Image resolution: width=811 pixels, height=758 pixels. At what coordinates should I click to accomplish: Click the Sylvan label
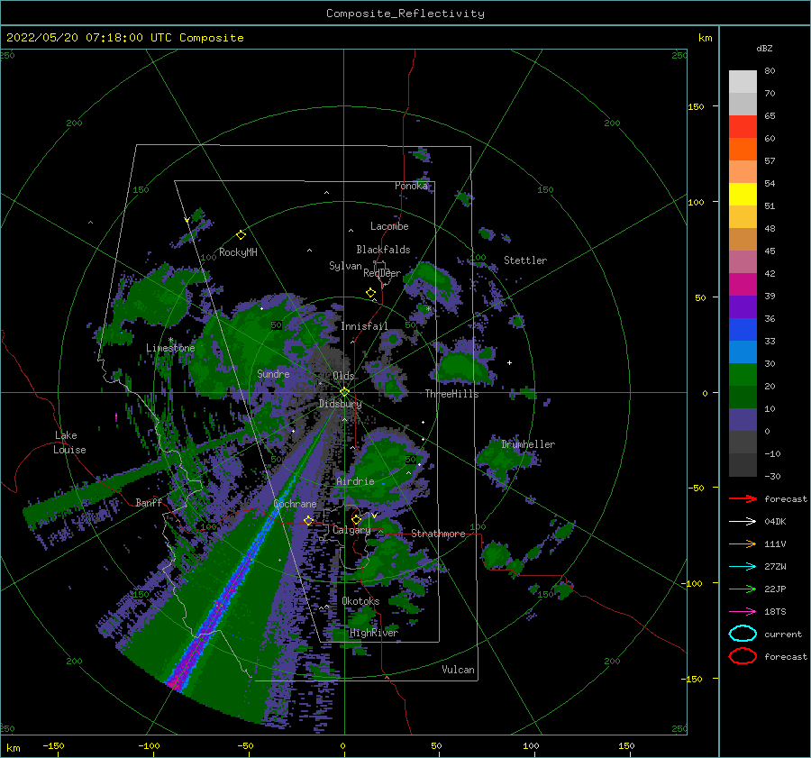coord(345,266)
